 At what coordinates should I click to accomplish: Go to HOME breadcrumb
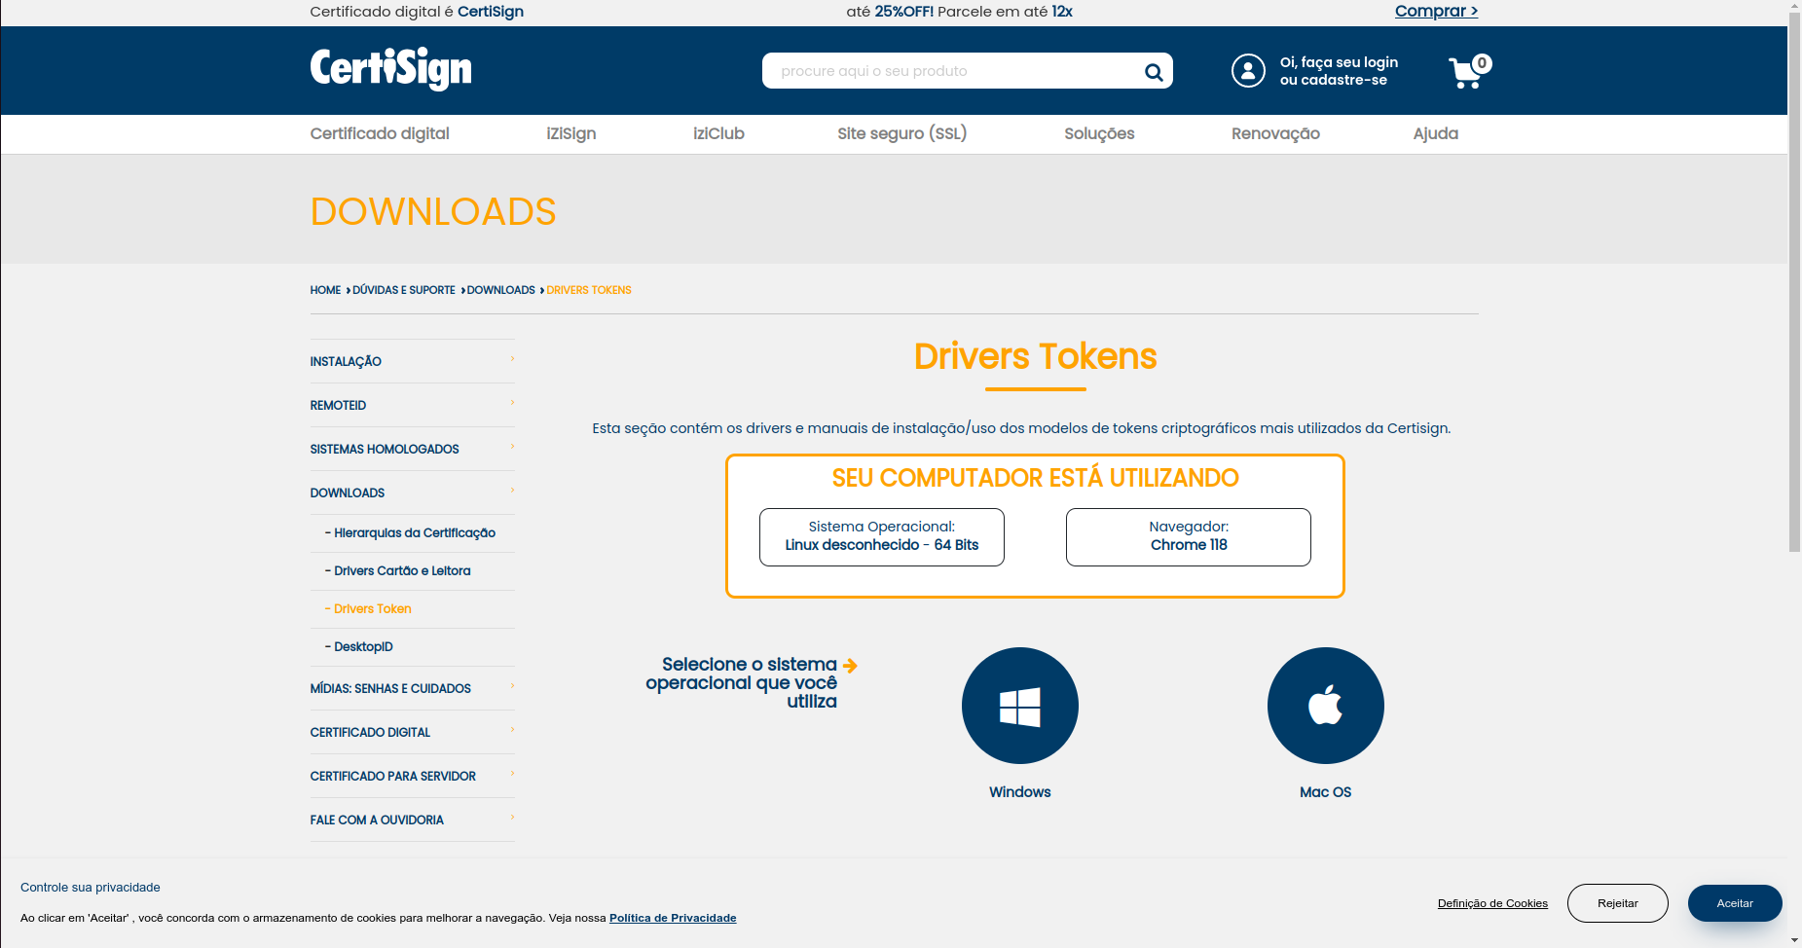(325, 290)
